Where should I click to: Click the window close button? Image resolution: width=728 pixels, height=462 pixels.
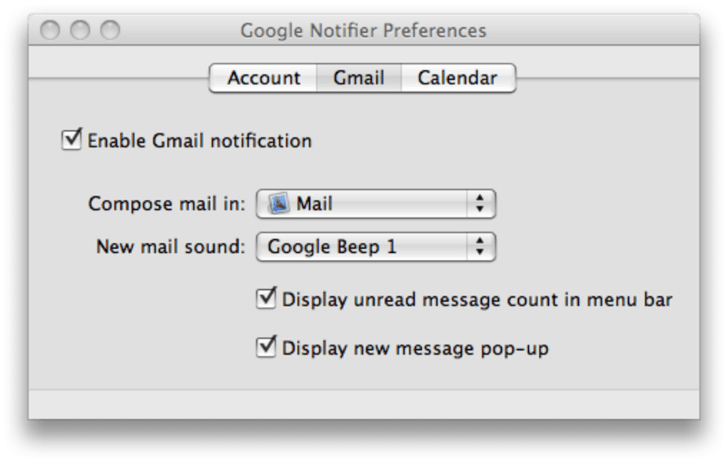pyautogui.click(x=50, y=31)
